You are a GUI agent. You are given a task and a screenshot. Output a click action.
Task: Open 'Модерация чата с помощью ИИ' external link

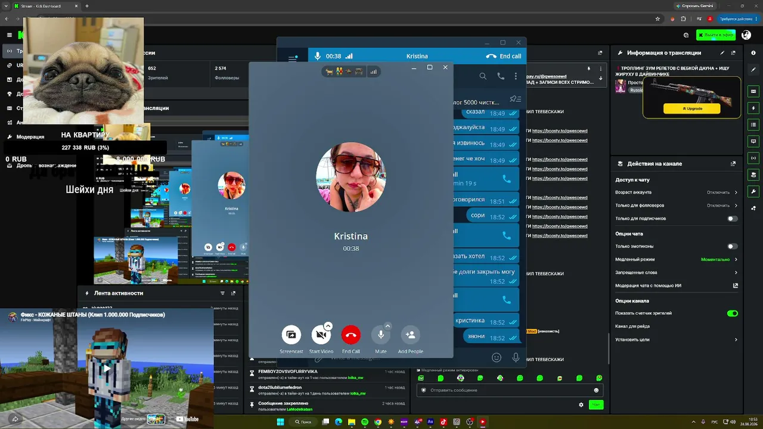coord(736,286)
